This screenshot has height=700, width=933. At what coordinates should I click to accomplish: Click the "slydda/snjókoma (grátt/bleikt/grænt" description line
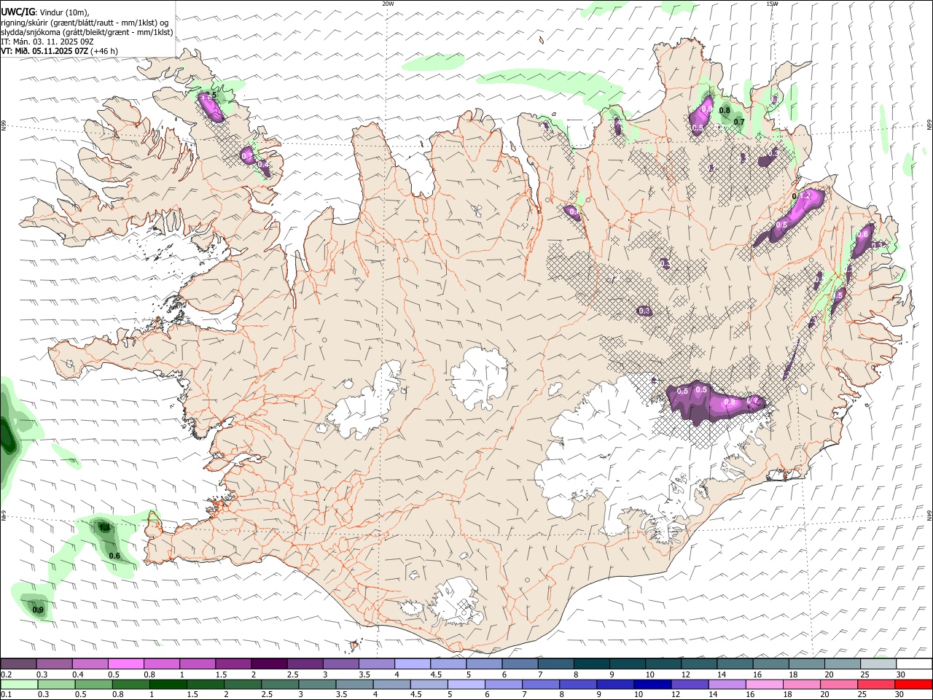point(87,32)
